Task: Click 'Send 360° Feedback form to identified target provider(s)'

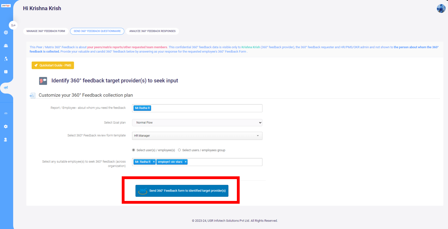Action: [182, 191]
